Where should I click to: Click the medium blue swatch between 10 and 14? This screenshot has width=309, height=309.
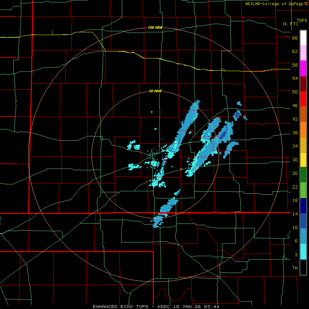point(303,221)
